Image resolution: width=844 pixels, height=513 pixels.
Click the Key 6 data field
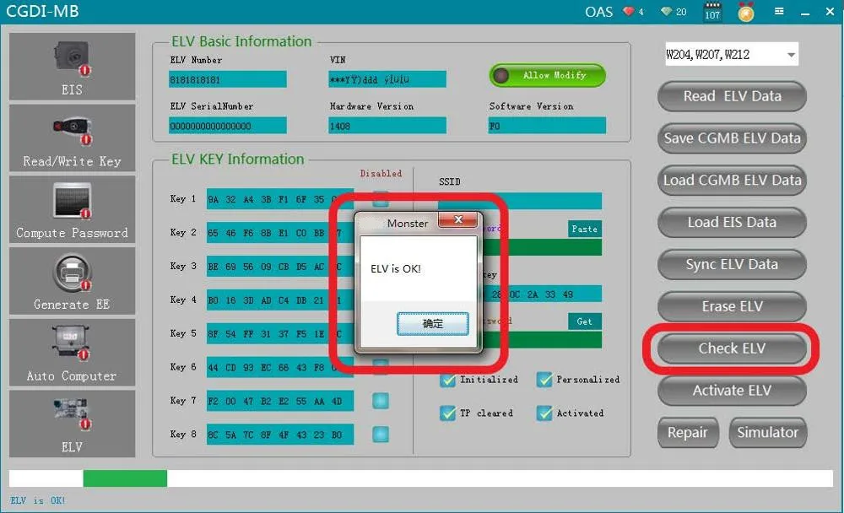coord(280,367)
